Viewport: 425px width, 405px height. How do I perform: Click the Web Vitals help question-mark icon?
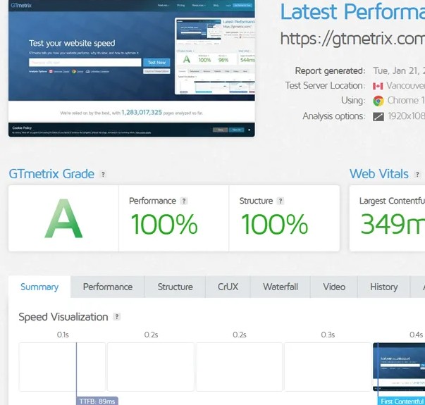click(x=417, y=175)
